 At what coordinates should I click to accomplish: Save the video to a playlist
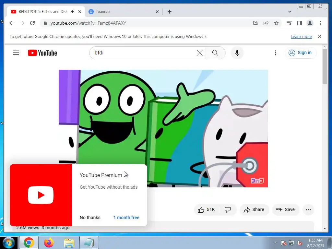point(285,210)
